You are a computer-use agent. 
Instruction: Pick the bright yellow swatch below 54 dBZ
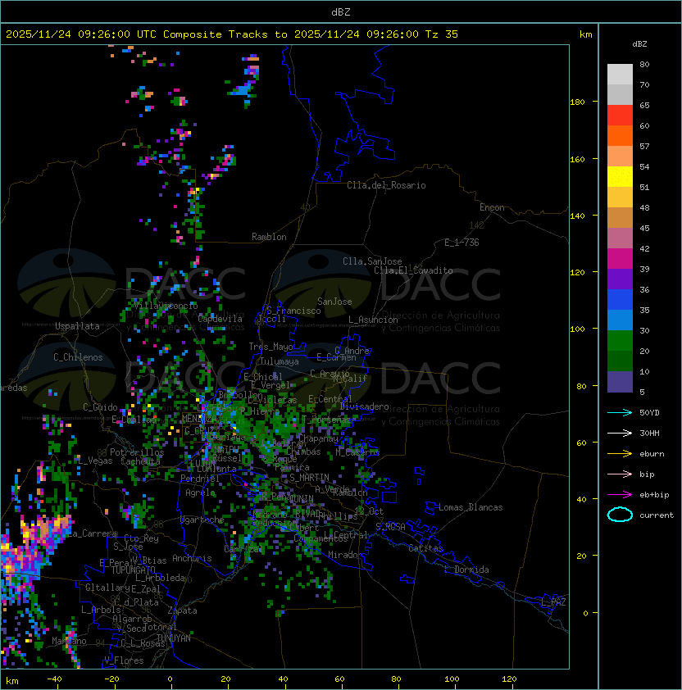(x=620, y=177)
